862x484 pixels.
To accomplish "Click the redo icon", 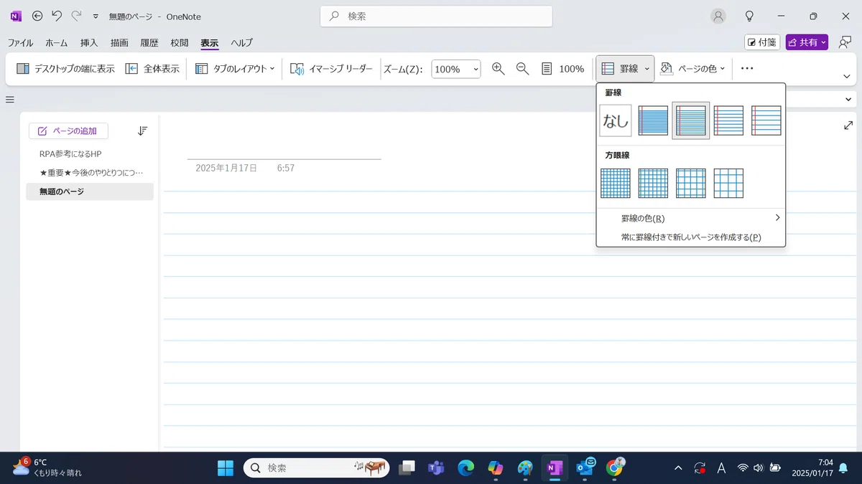I will pyautogui.click(x=76, y=16).
